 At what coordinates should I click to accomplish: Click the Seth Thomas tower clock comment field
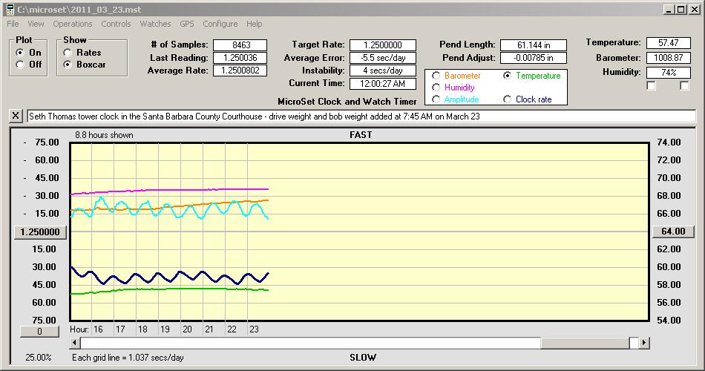coord(361,116)
